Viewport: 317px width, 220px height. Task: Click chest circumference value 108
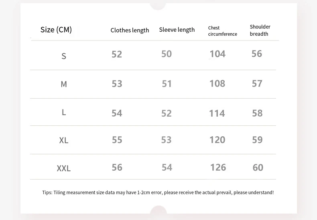(x=217, y=84)
